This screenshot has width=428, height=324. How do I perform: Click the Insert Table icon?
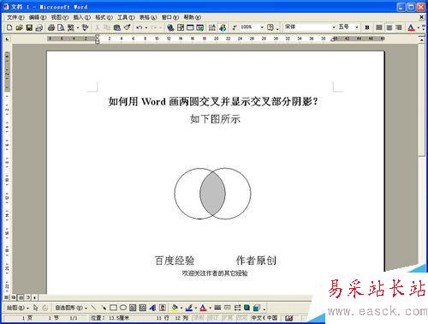pos(190,27)
